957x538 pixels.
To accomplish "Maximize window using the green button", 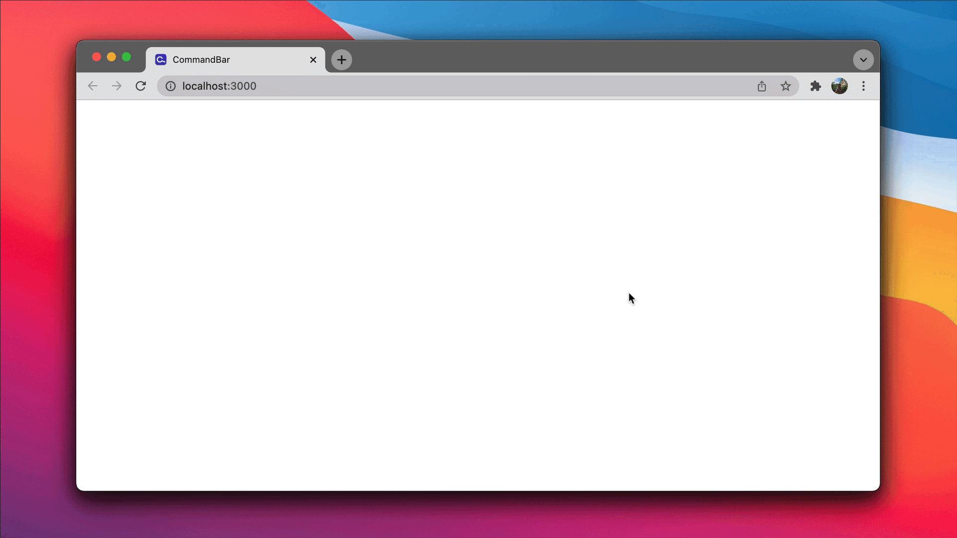I will (127, 57).
